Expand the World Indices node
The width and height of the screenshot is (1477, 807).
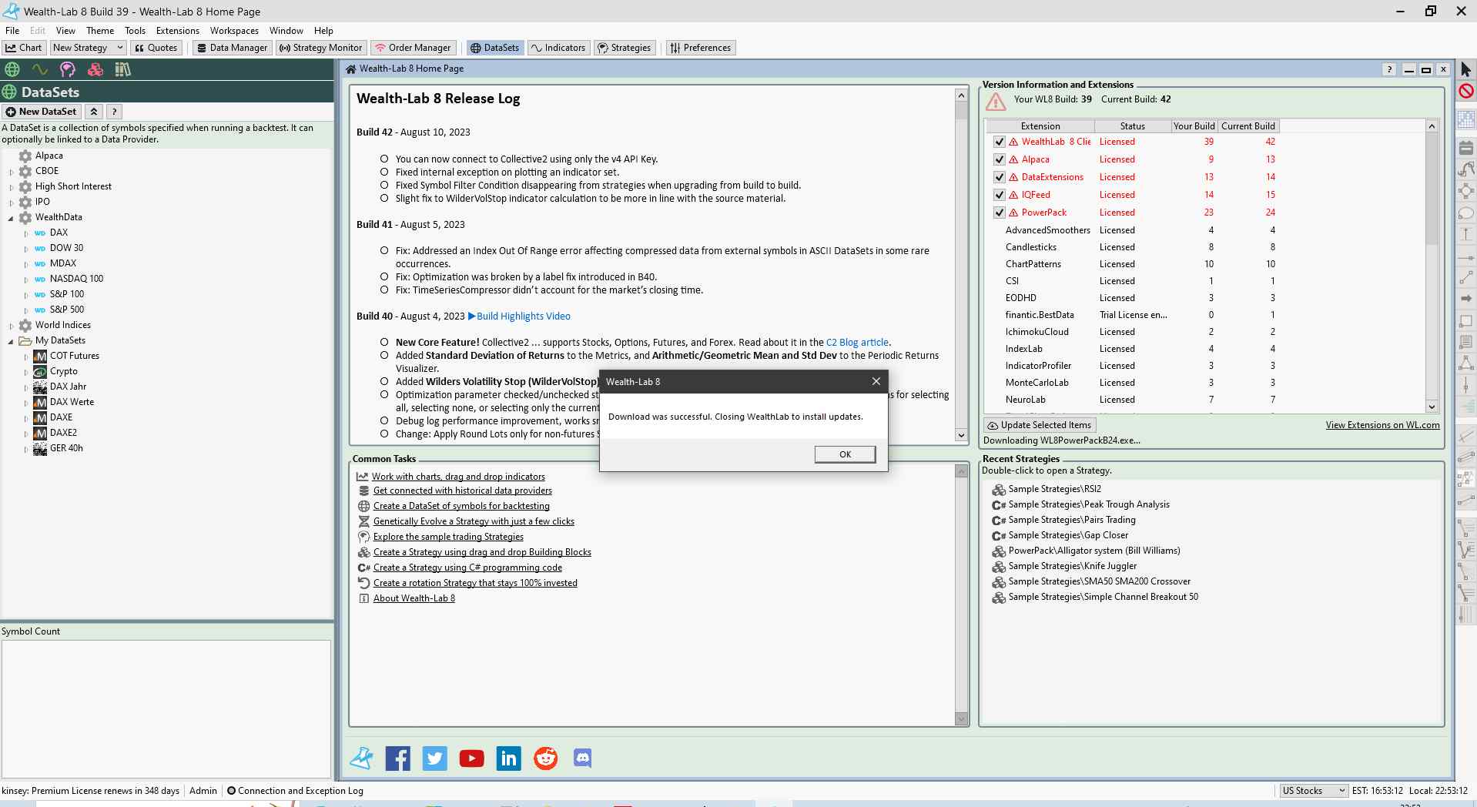pos(12,326)
